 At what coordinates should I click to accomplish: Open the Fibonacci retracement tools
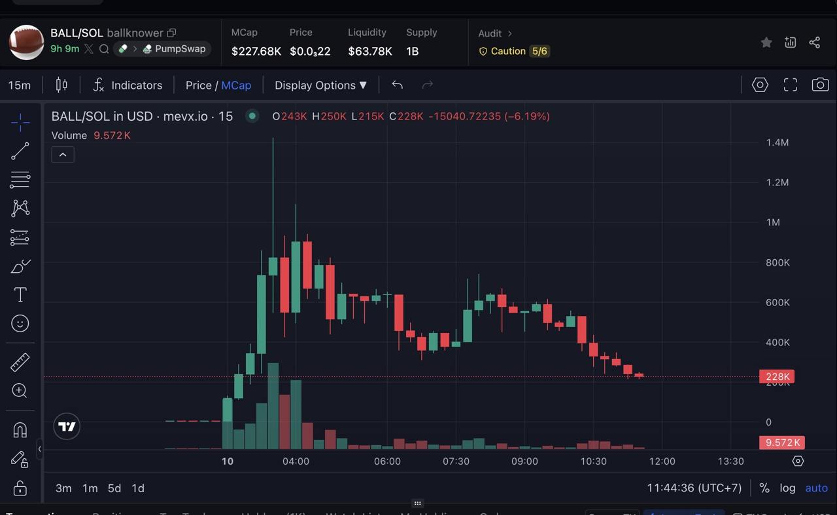[x=20, y=179]
